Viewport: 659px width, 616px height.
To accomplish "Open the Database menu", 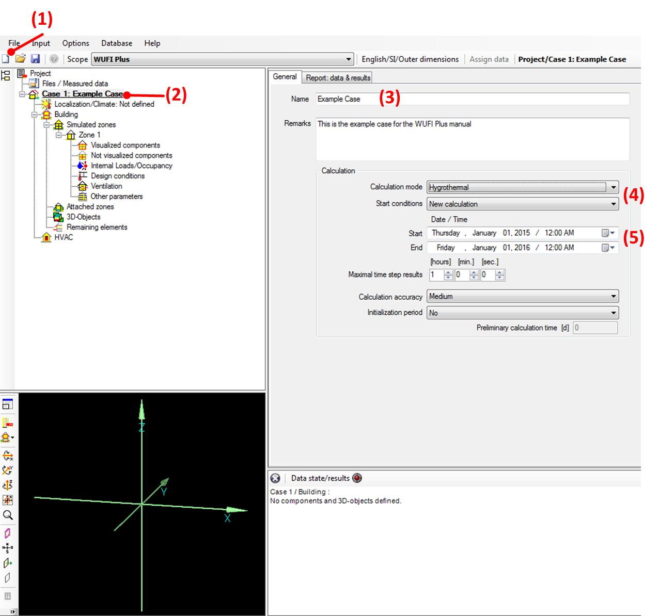I will tap(117, 43).
